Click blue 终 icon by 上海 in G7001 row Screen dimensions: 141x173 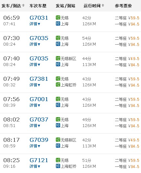(58, 105)
